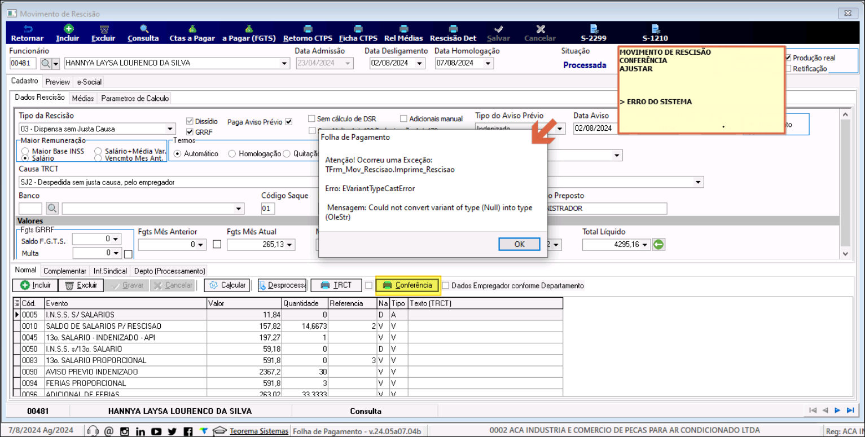Open the Teorema Sistemas link

[259, 431]
